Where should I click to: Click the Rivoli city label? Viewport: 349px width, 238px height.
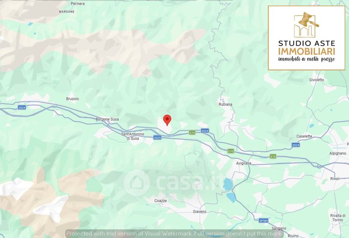[x=335, y=179]
